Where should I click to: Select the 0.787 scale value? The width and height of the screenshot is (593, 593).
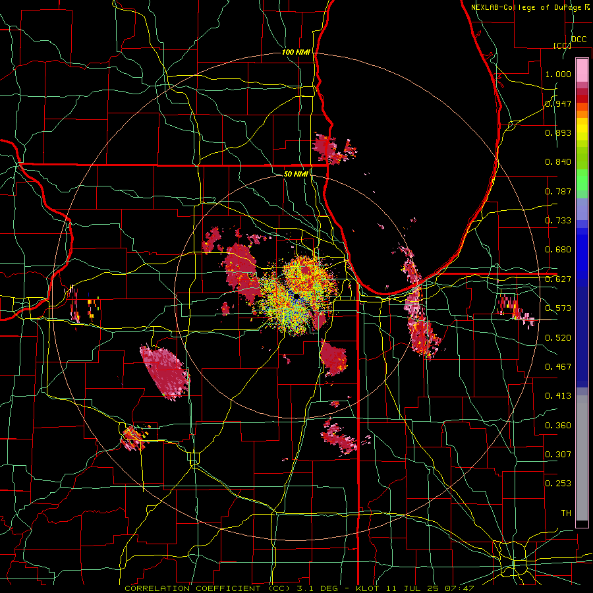pyautogui.click(x=558, y=191)
